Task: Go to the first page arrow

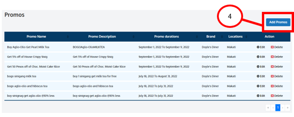Action: (268, 108)
